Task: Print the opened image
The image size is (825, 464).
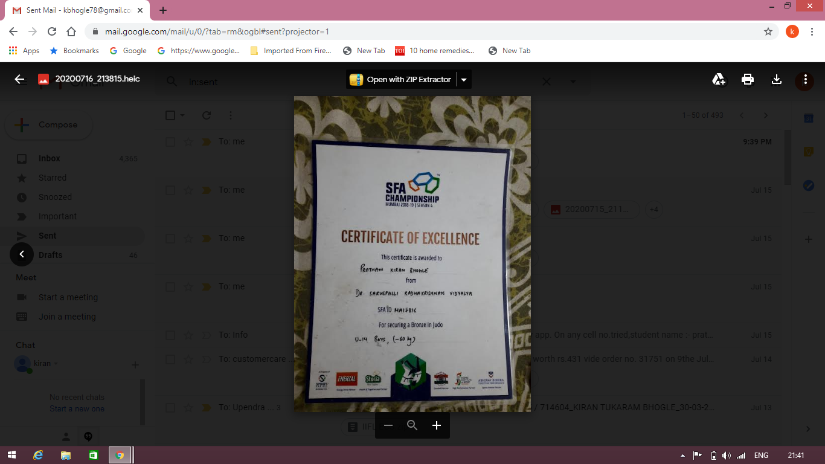Action: pyautogui.click(x=748, y=79)
